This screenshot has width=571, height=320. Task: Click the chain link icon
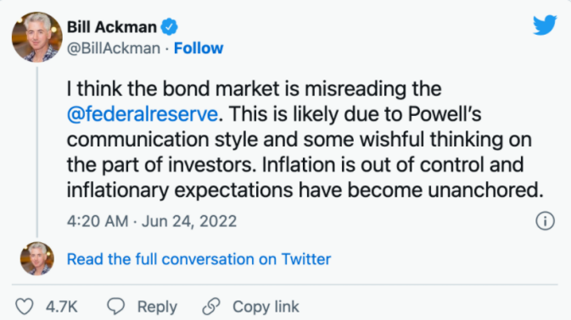(211, 306)
